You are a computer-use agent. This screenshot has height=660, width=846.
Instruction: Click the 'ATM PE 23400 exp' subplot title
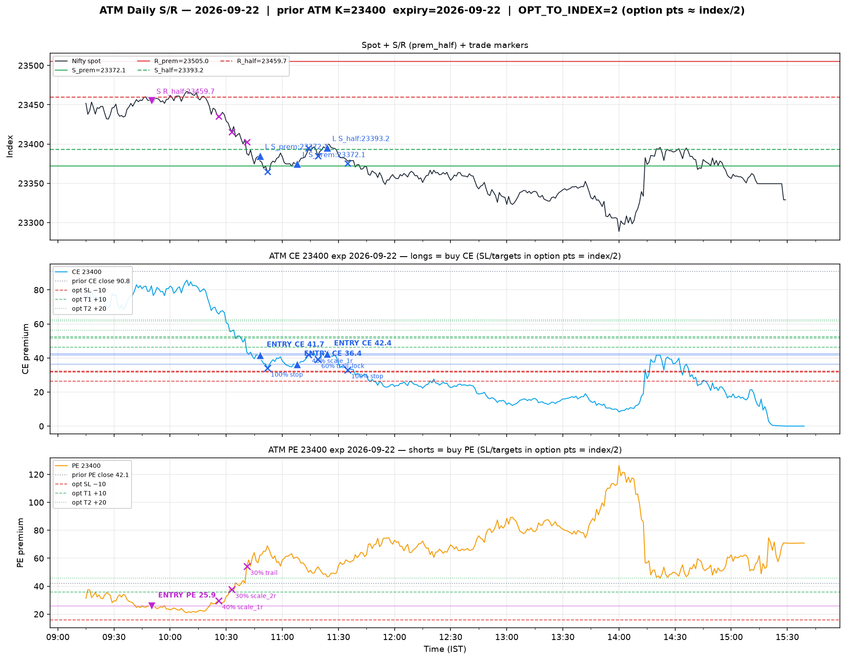tap(445, 450)
